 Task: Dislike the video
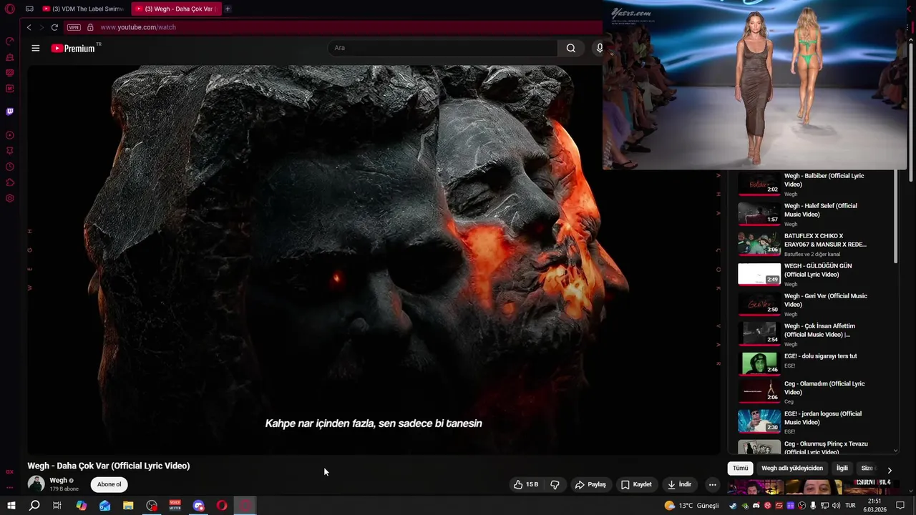[555, 484]
